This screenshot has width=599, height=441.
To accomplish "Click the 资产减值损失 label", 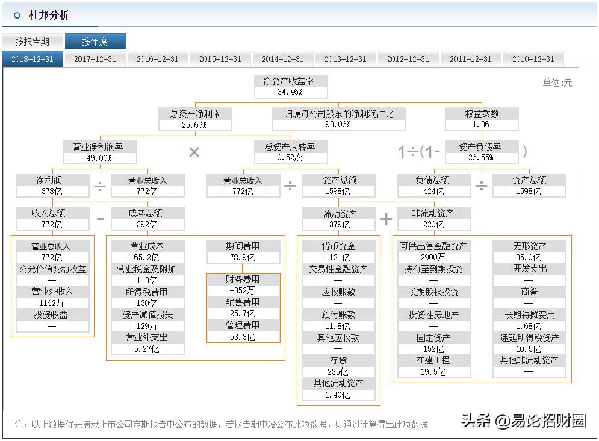I will pos(147,315).
